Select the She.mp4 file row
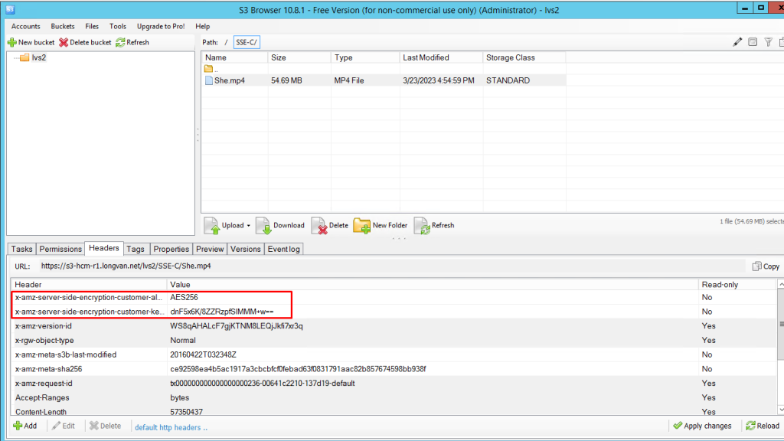This screenshot has height=441, width=784. coord(384,80)
